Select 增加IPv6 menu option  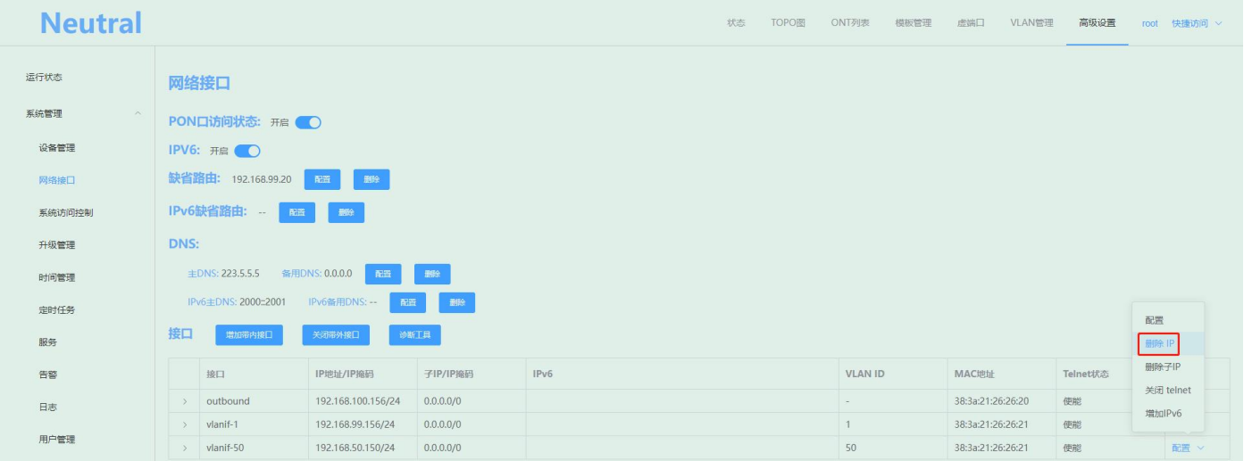click(1163, 414)
